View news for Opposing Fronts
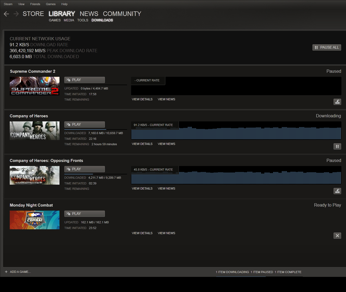 click(167, 188)
